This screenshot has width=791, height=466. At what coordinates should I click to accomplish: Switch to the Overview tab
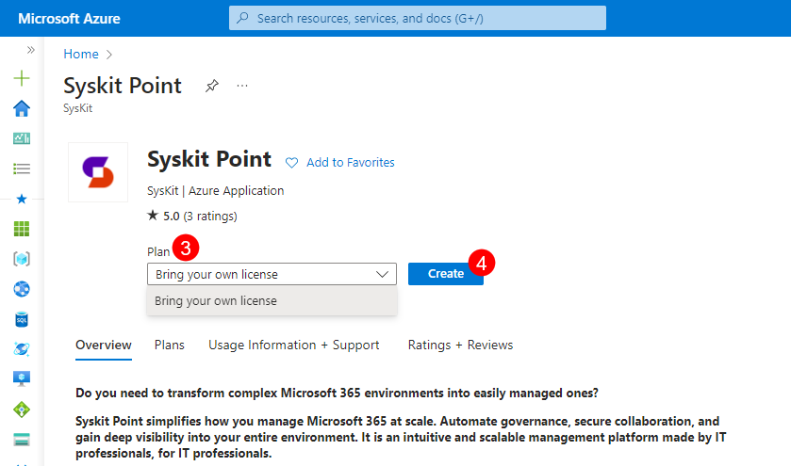[x=104, y=345]
